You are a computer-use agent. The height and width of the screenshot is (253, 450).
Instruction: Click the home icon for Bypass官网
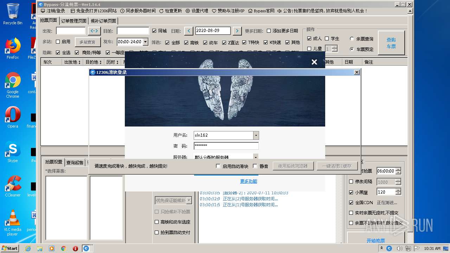[x=250, y=11]
